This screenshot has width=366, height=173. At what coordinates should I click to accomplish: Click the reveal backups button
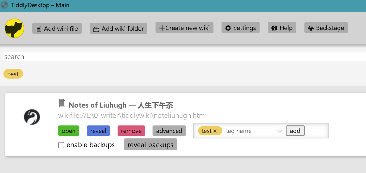[x=150, y=144]
